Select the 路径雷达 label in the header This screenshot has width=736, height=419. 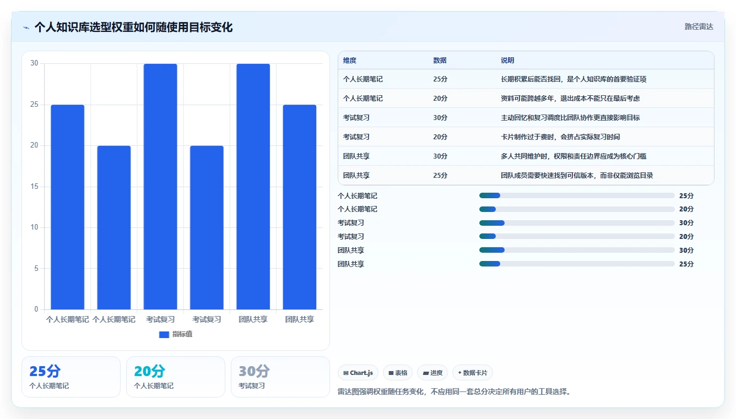pos(699,26)
